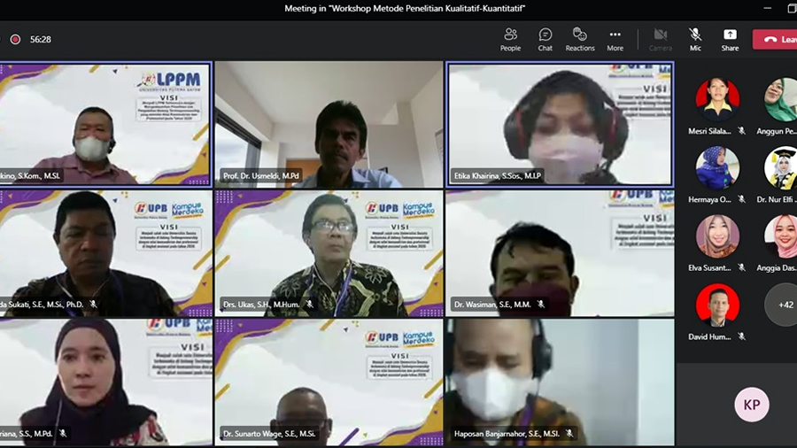Viewport: 797px width, 448px height.
Task: Toggle the Mic mute state
Action: [695, 39]
